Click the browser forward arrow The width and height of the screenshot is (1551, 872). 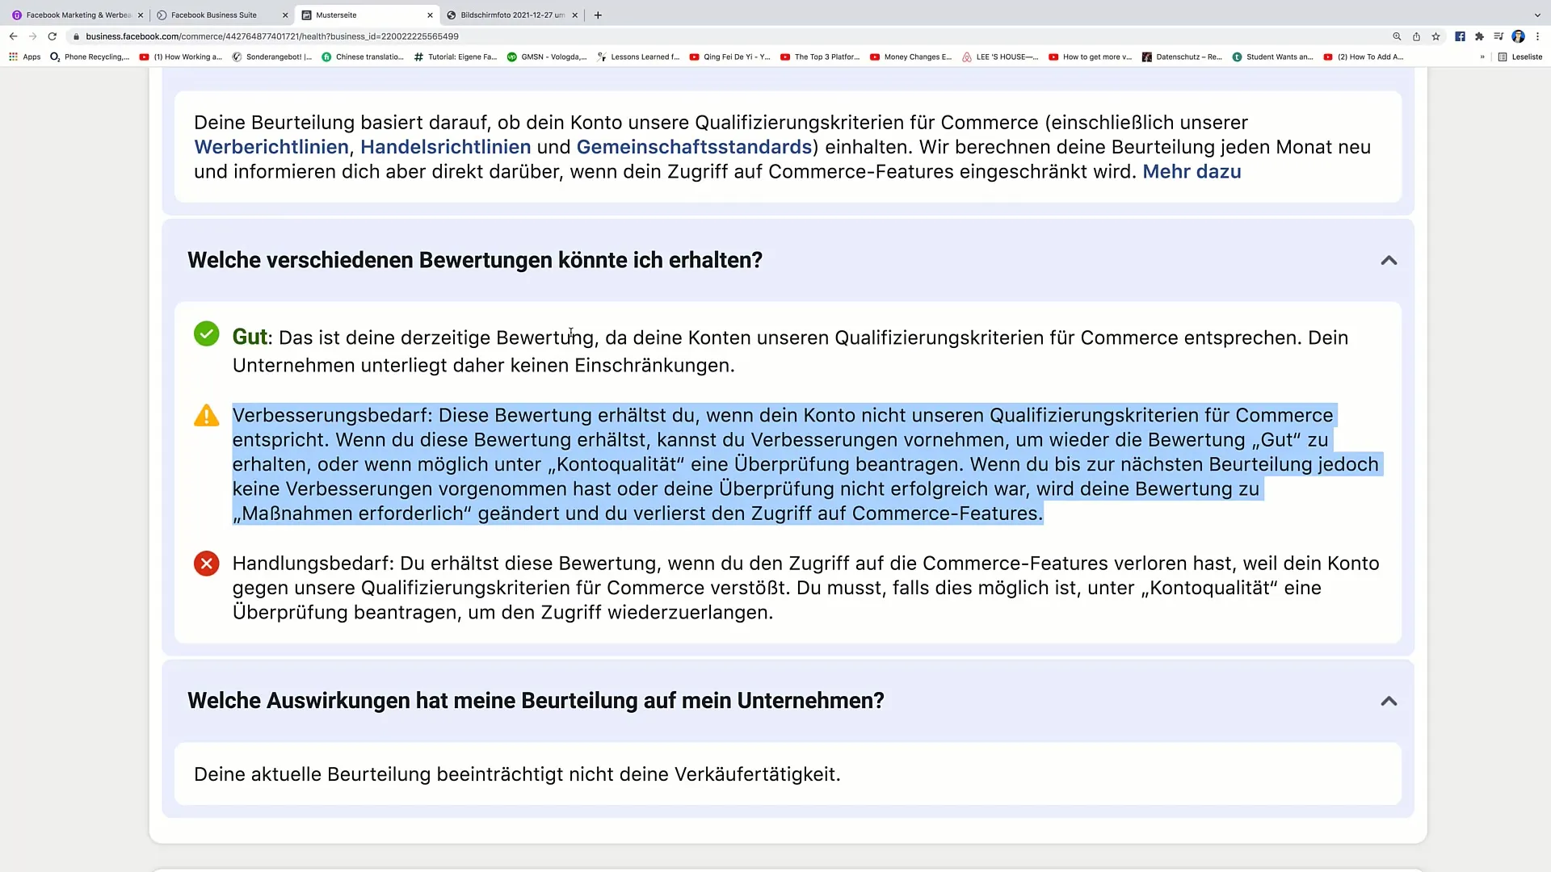[x=32, y=36]
